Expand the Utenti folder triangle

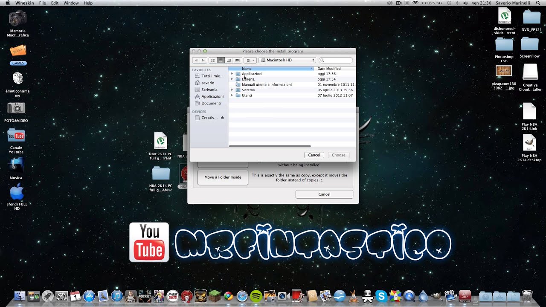coord(232,95)
